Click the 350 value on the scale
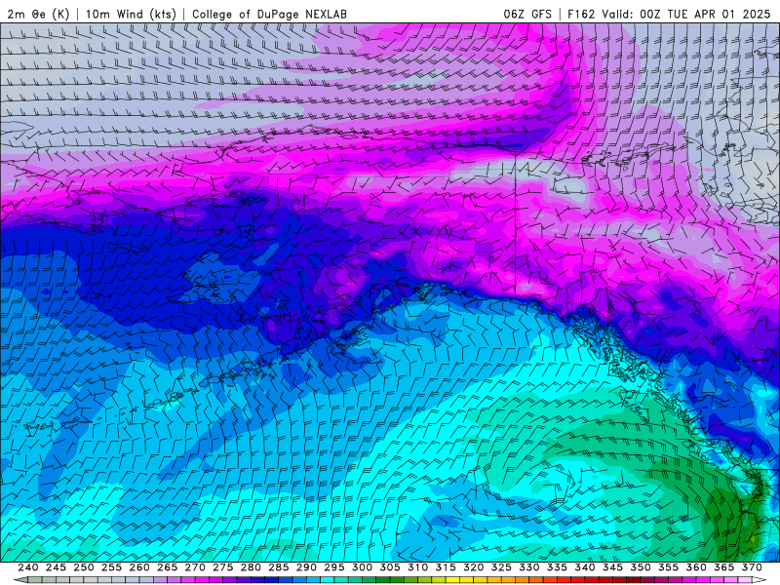Image resolution: width=780 pixels, height=585 pixels. (641, 567)
